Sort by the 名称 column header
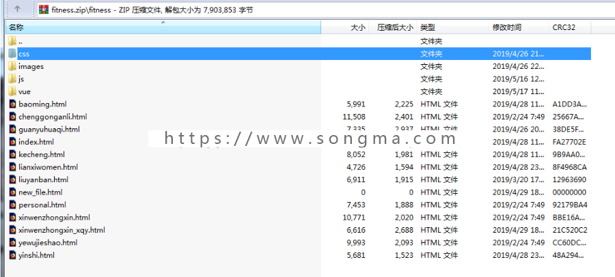The height and width of the screenshot is (277, 615). [163, 27]
